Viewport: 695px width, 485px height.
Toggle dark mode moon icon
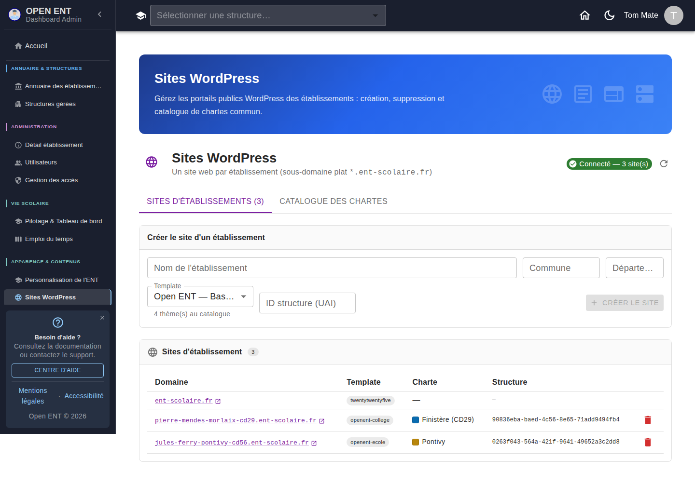click(610, 15)
